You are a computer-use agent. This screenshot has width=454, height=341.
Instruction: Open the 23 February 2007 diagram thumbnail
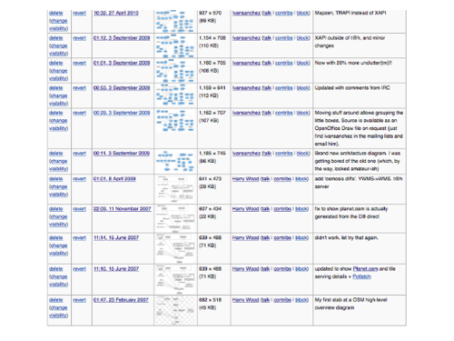(x=175, y=310)
